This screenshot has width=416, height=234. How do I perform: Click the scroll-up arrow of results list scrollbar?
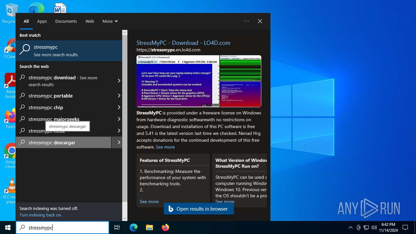[125, 32]
